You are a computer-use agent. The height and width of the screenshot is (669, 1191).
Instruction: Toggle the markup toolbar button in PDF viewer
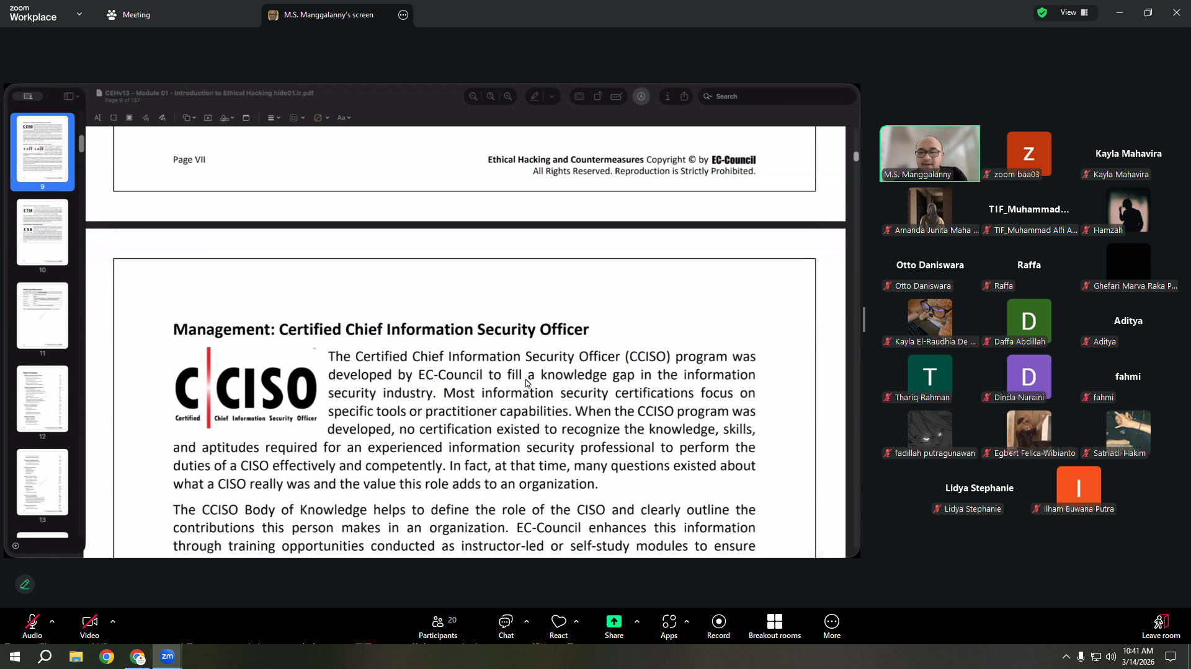641,97
